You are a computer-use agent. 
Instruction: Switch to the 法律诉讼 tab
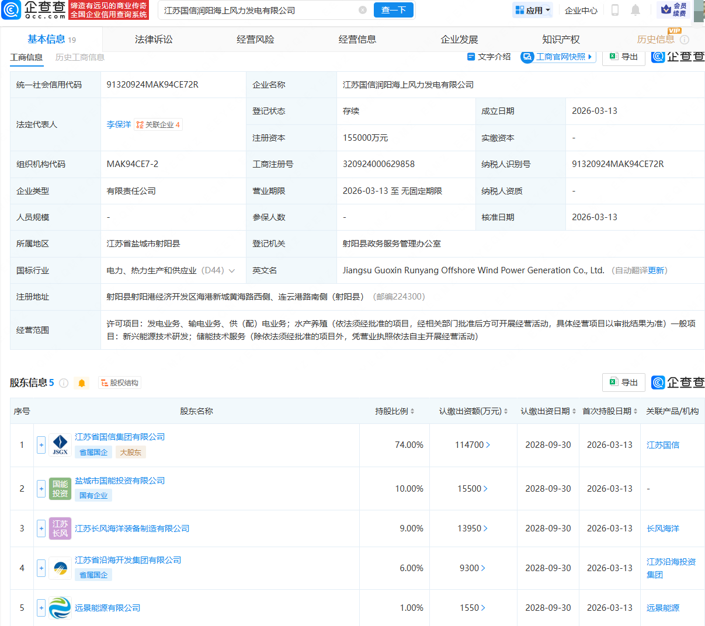point(152,39)
